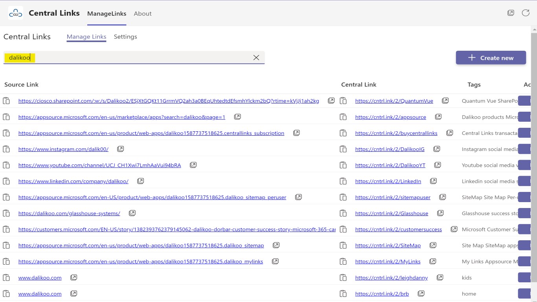Open the youtube.com channel source link
This screenshot has height=302, width=537.
coord(99,165)
